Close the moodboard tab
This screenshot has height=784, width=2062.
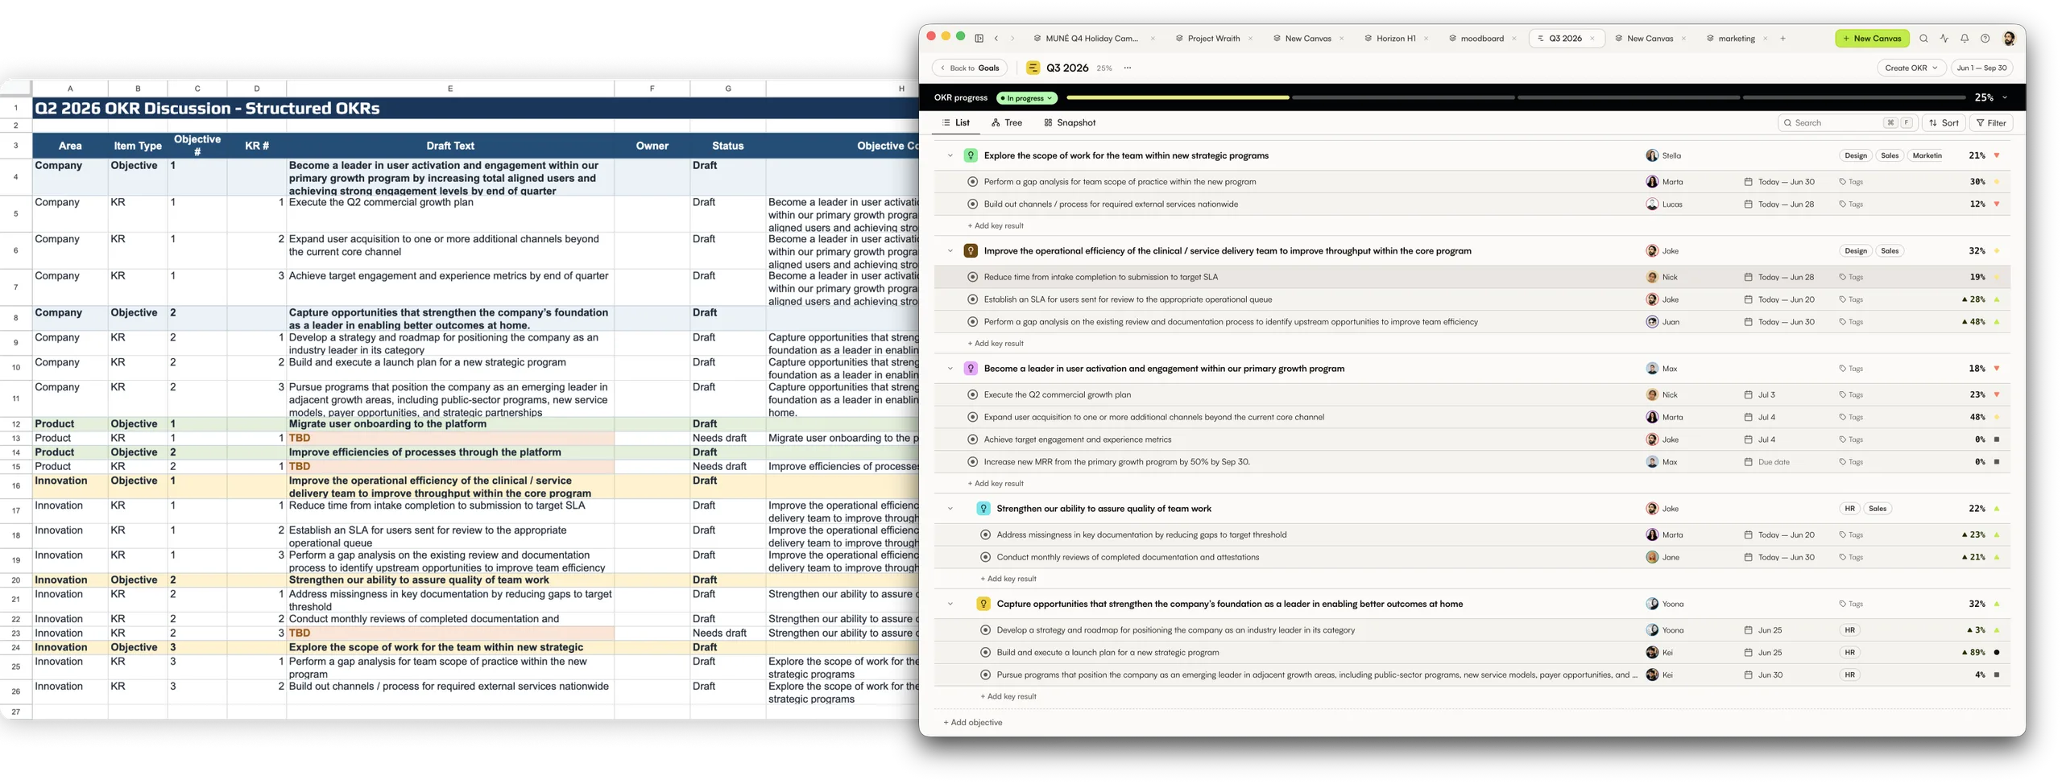pyautogui.click(x=1514, y=38)
